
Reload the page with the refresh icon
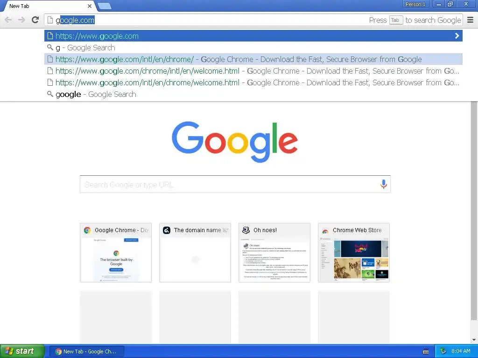pos(35,20)
